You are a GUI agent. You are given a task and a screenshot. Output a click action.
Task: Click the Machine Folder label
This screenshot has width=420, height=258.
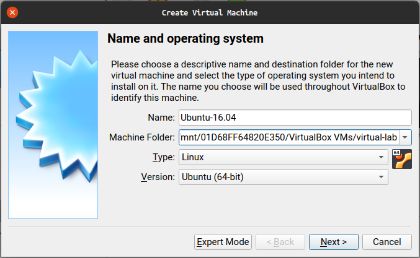click(x=142, y=137)
